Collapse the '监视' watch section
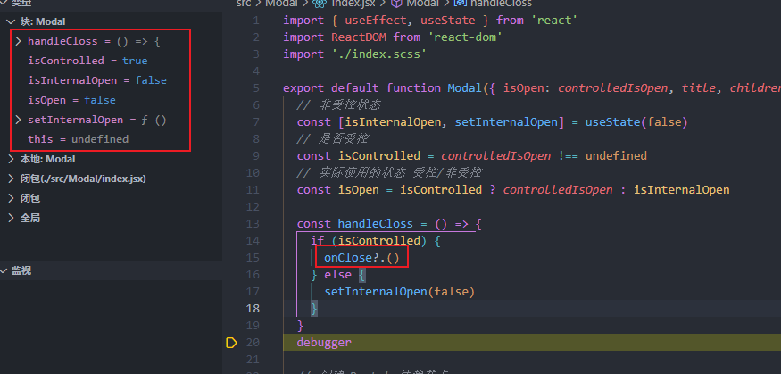Image resolution: width=781 pixels, height=374 pixels. coord(4,271)
